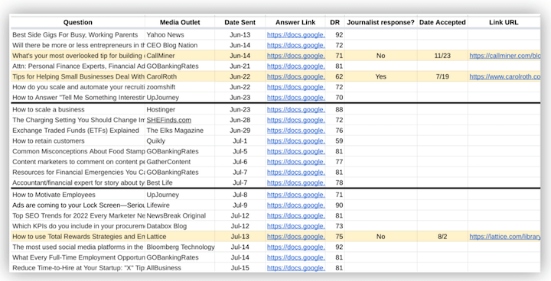Select DR value 88 in Hostinger row
This screenshot has width=551, height=281.
point(335,109)
